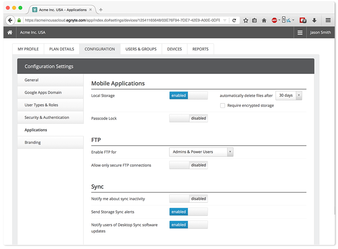Screen dimensions: 338x249
Task: Check the Require encrypted storage box
Action: click(223, 106)
